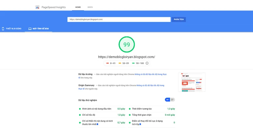Viewport: 253px width, 133px height.
Task: Click the page screenshot thumbnail
Action: [192, 82]
